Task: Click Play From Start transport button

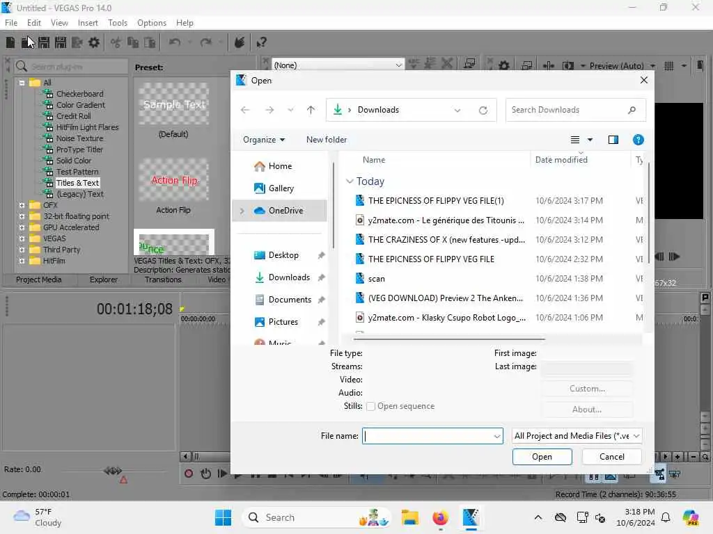Action: (222, 474)
